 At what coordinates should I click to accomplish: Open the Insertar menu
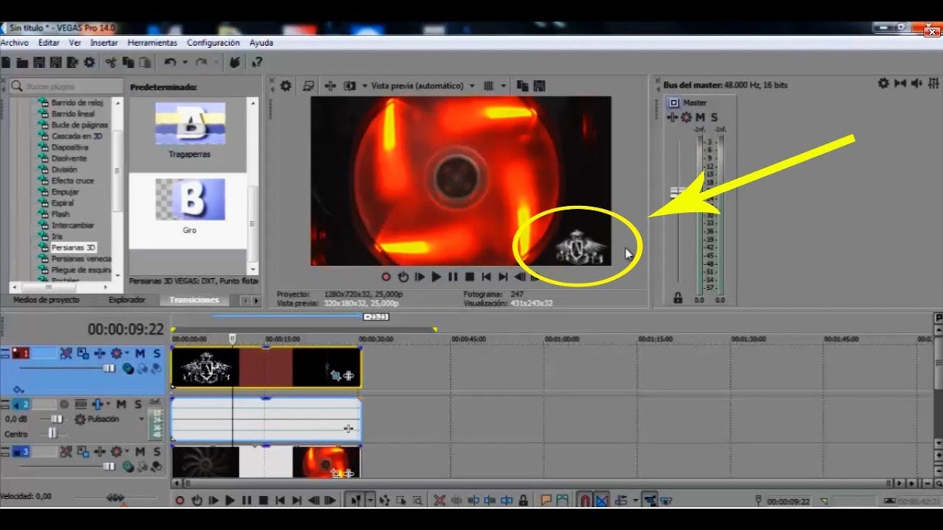(104, 43)
